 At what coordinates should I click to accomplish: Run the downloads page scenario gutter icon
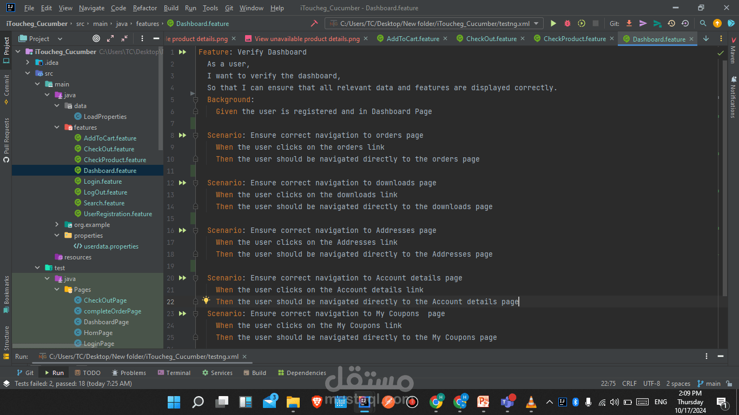tap(183, 183)
